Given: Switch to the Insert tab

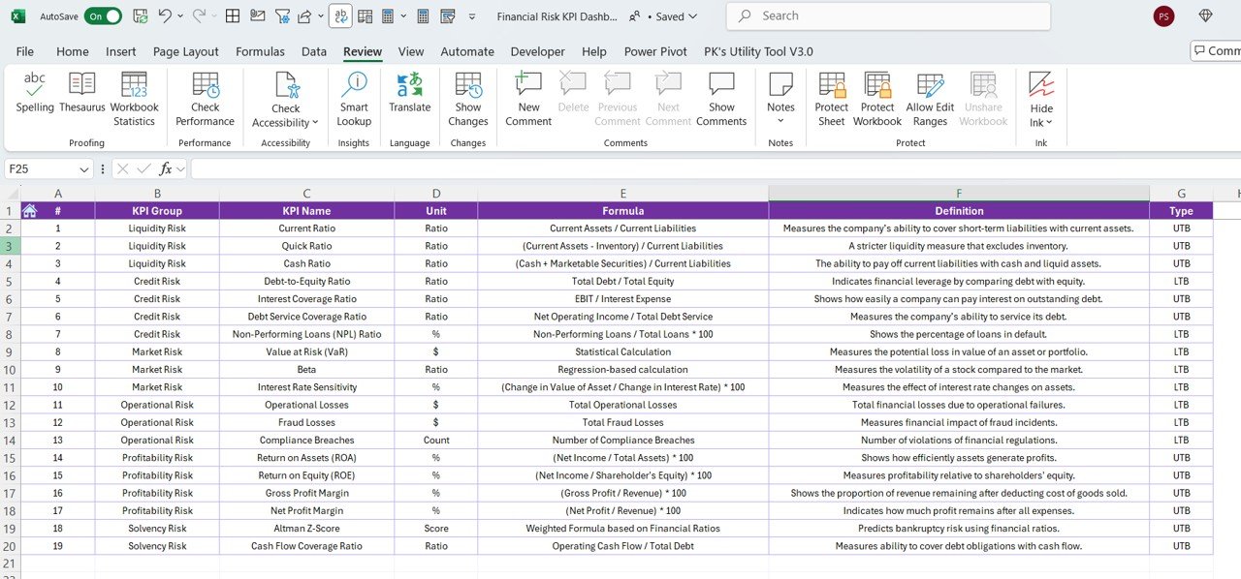Looking at the screenshot, I should 121,51.
